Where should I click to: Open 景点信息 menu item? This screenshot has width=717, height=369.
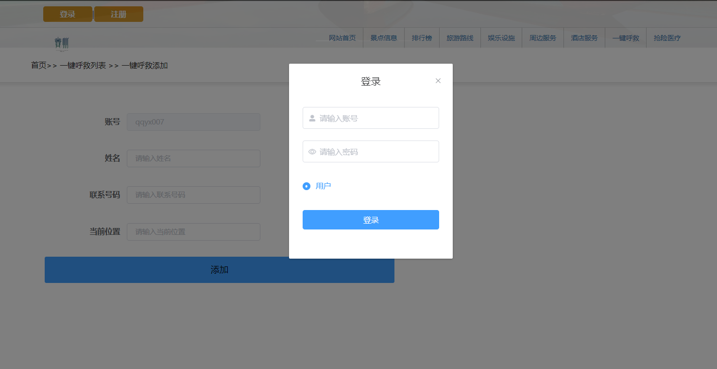coord(384,38)
